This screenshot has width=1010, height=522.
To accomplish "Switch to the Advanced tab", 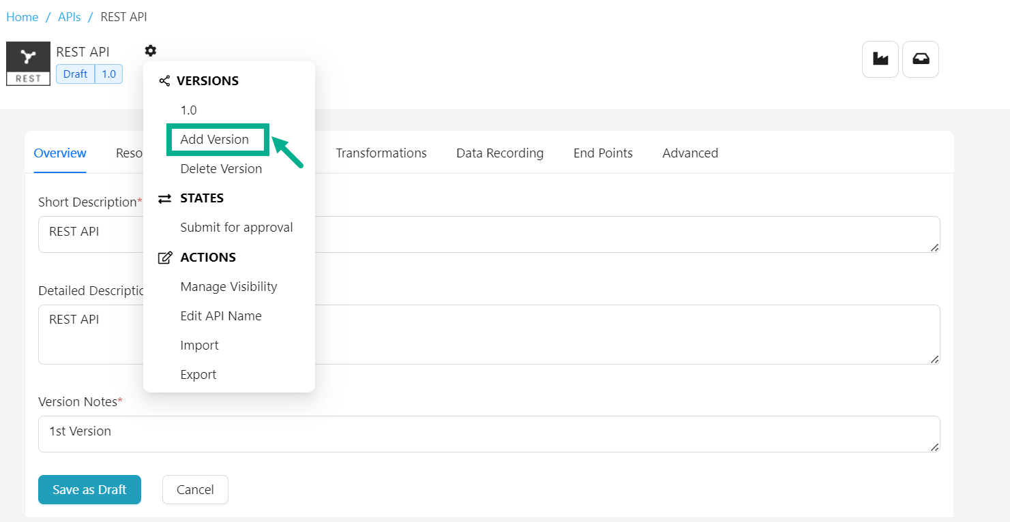I will pyautogui.click(x=690, y=153).
